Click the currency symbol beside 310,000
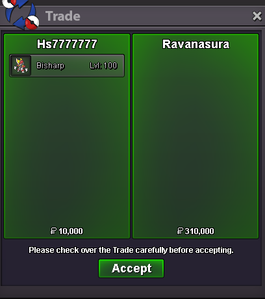The image size is (265, 299). (x=180, y=231)
